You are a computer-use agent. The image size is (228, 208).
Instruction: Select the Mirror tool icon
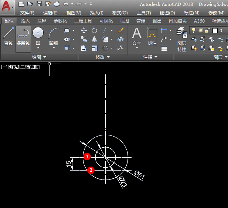(94, 39)
